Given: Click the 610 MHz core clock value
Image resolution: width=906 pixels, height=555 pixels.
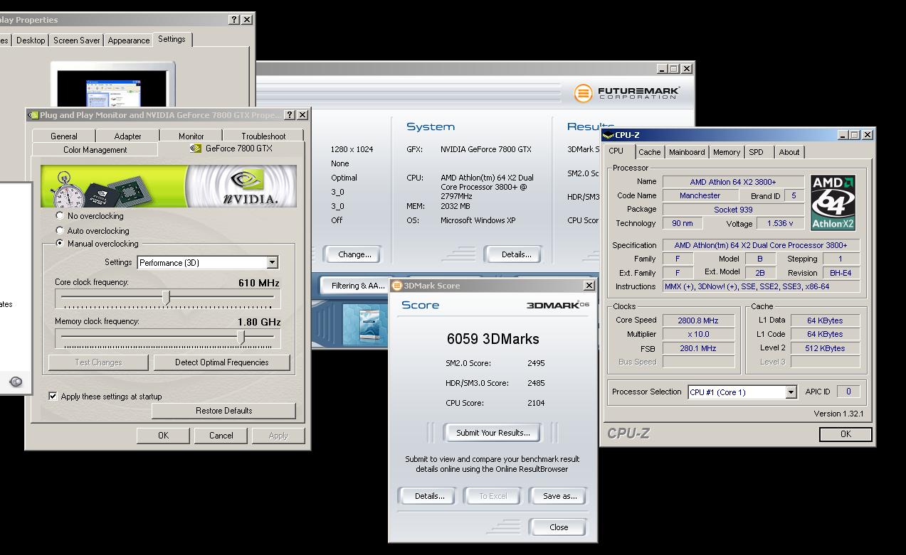Looking at the screenshot, I should coord(259,283).
